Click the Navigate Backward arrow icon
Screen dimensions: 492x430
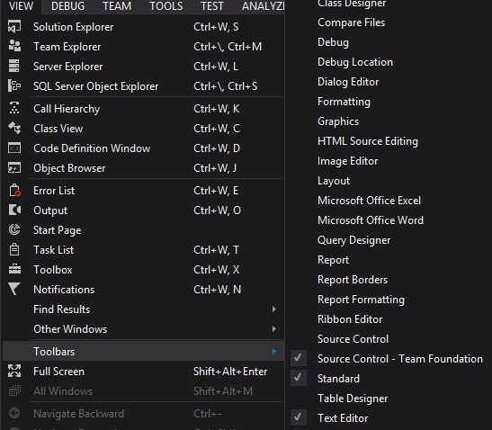coord(14,413)
